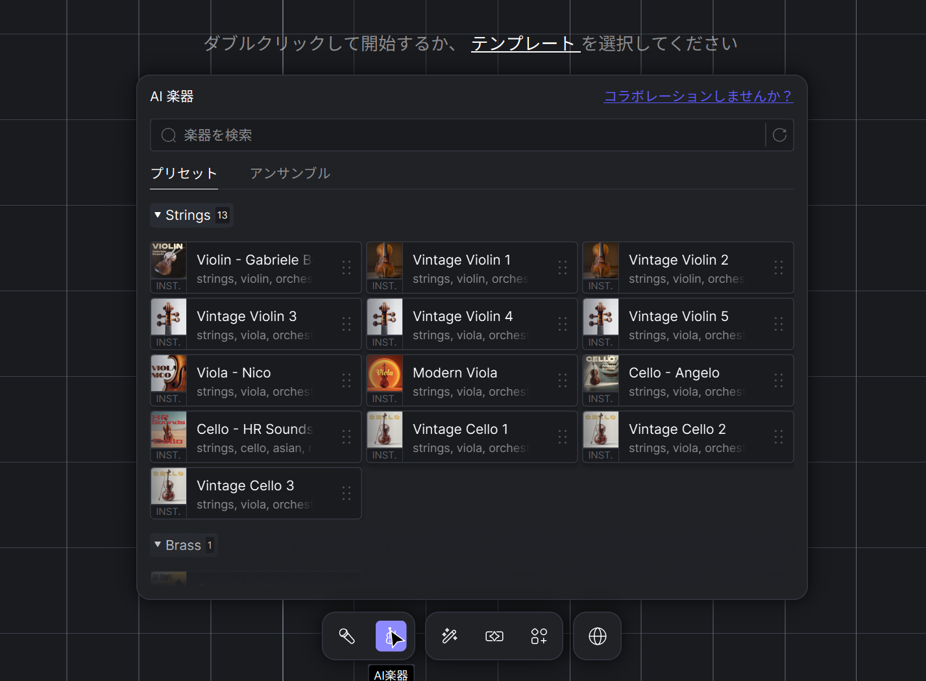
Task: Click the drag handle on Vintage Violin 2
Action: pos(778,268)
